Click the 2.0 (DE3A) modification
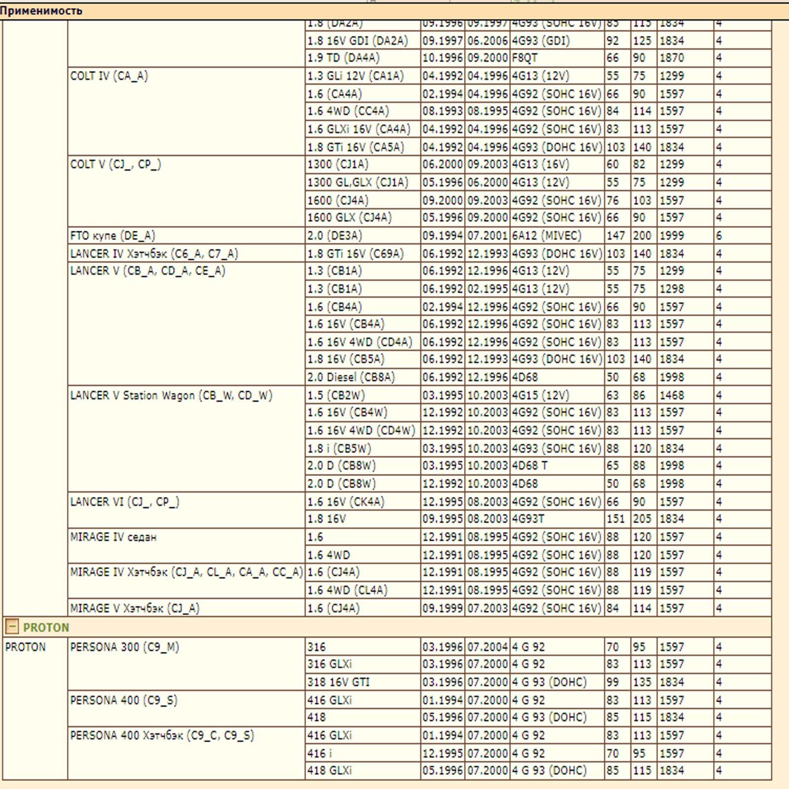This screenshot has width=789, height=789. coord(363,236)
